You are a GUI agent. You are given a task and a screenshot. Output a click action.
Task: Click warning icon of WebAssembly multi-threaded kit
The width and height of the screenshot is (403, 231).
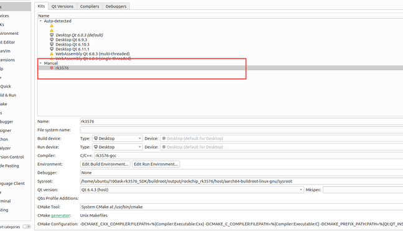[52, 54]
